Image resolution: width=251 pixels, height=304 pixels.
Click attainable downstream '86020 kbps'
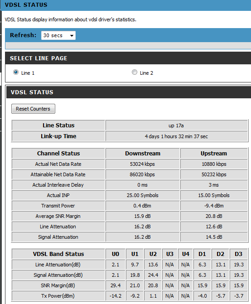[142, 174]
